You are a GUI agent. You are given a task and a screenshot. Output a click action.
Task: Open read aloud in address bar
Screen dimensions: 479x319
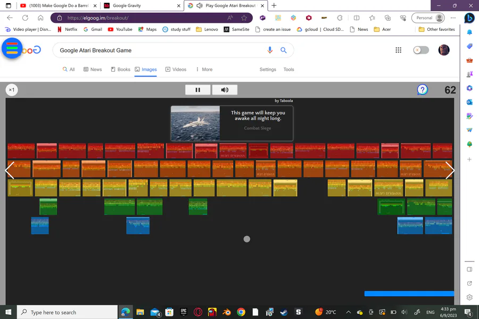pos(230,18)
